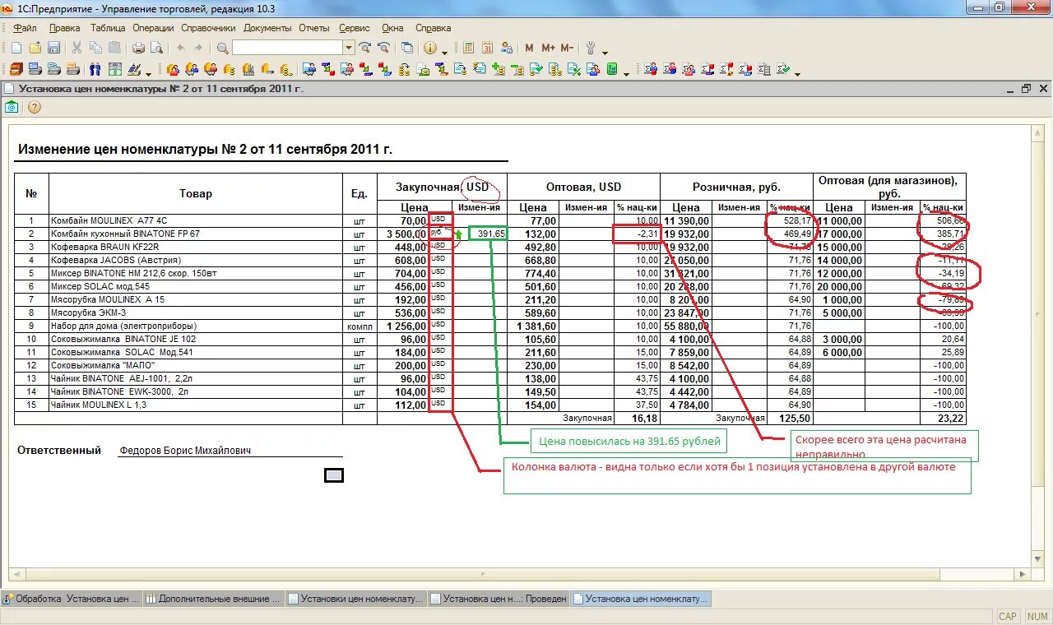Create a new document with New icon
The height and width of the screenshot is (625, 1053).
(x=15, y=48)
